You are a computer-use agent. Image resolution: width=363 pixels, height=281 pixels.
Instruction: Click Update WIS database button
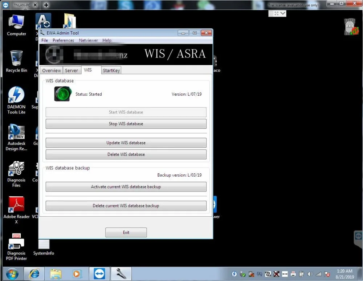click(126, 143)
